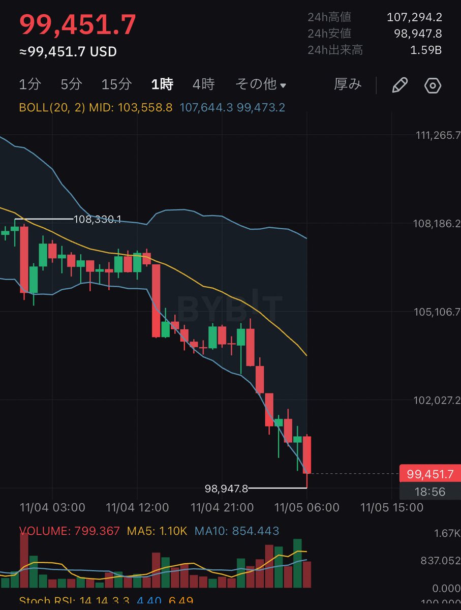The image size is (461, 610).
Task: Select the tallest red volume bar
Action: (24, 562)
